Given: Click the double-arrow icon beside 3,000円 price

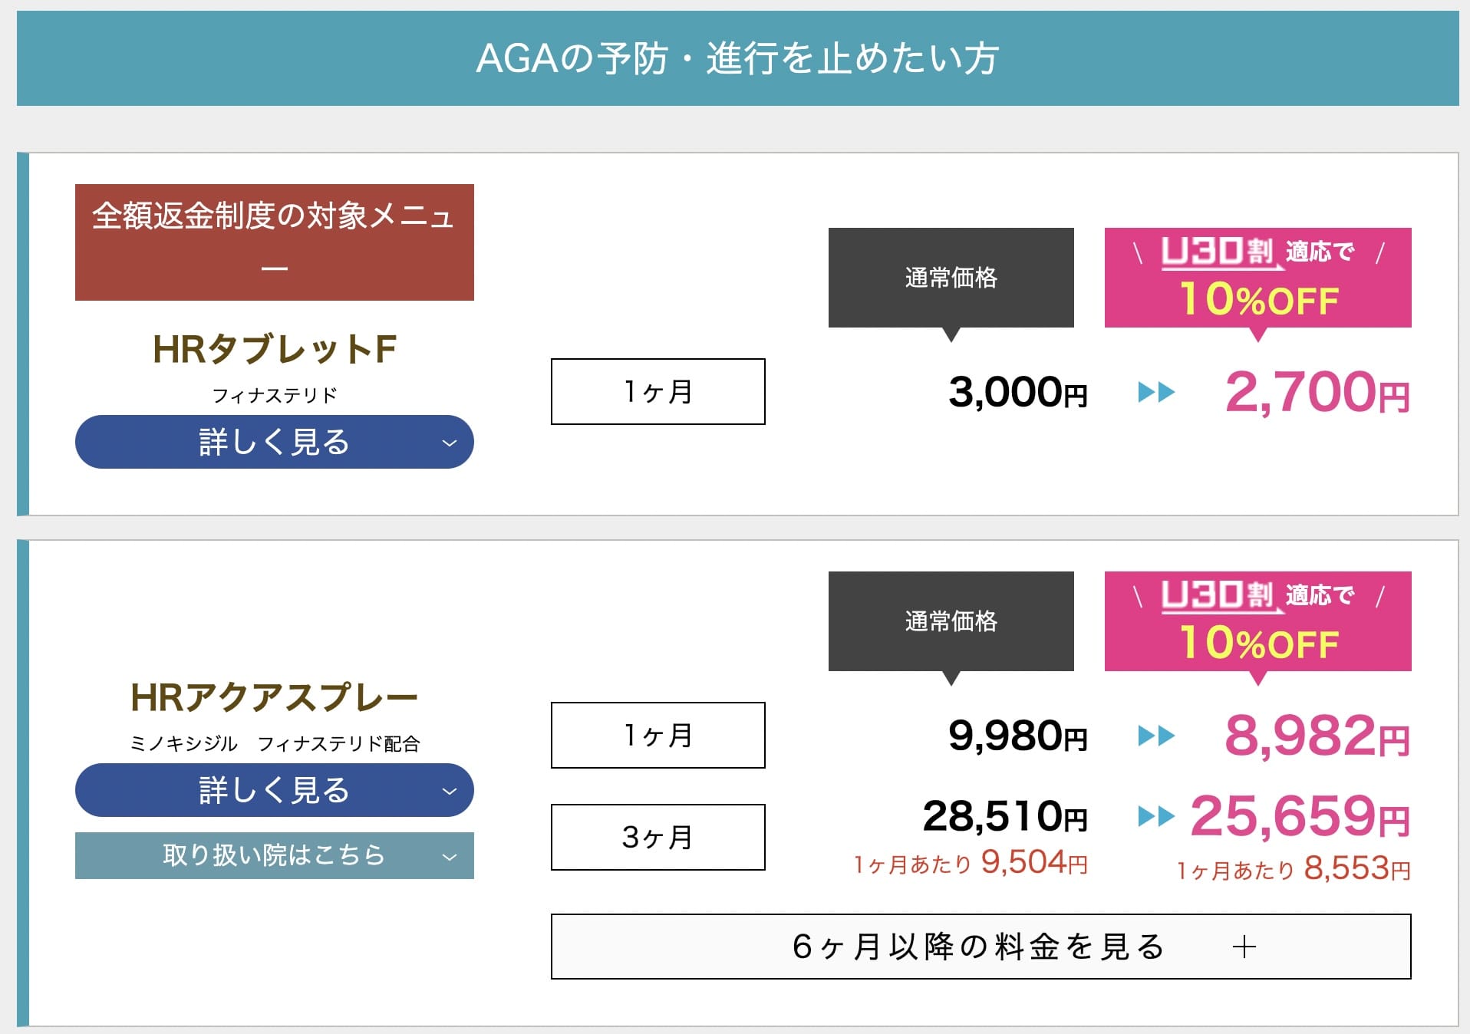Looking at the screenshot, I should click(x=1156, y=393).
